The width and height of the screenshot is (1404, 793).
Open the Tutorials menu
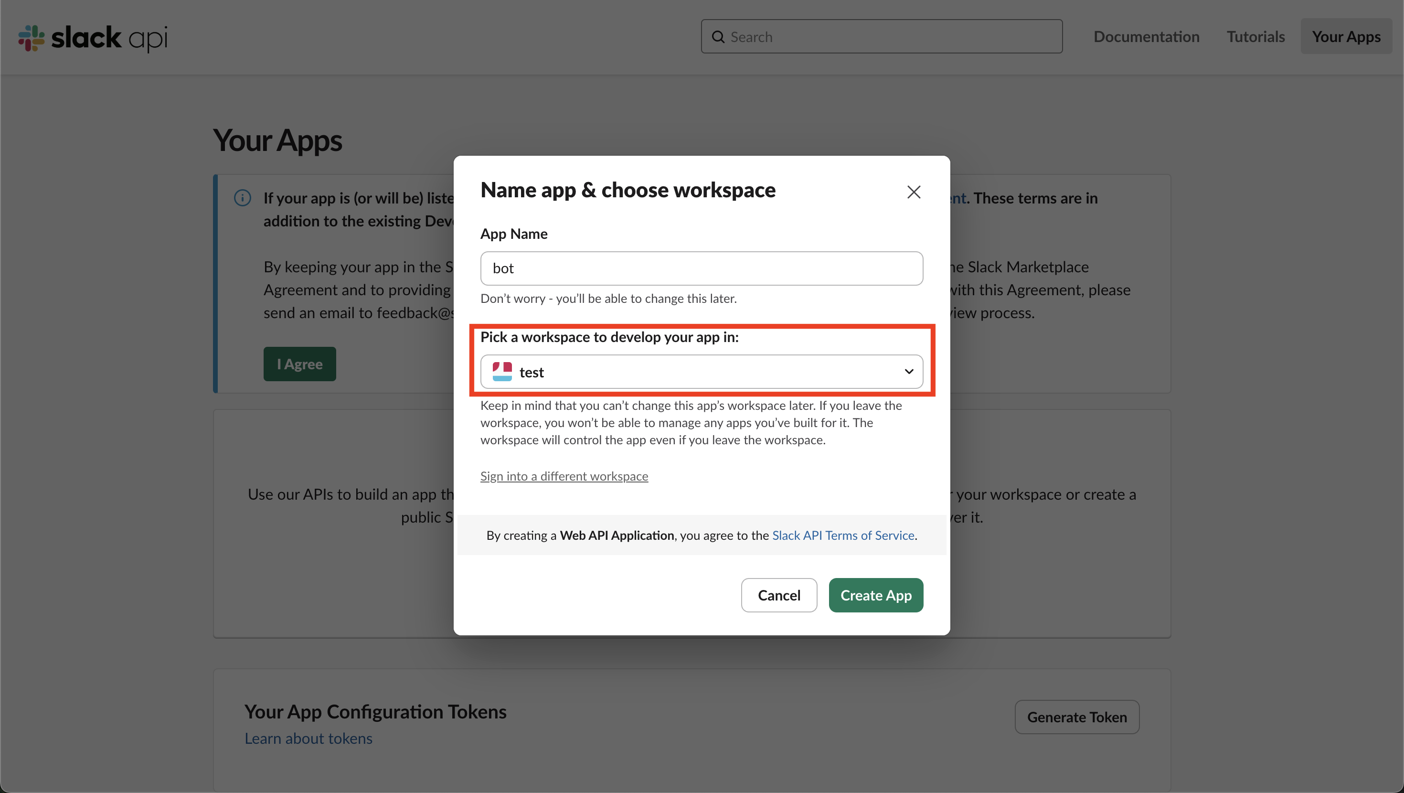coord(1256,36)
